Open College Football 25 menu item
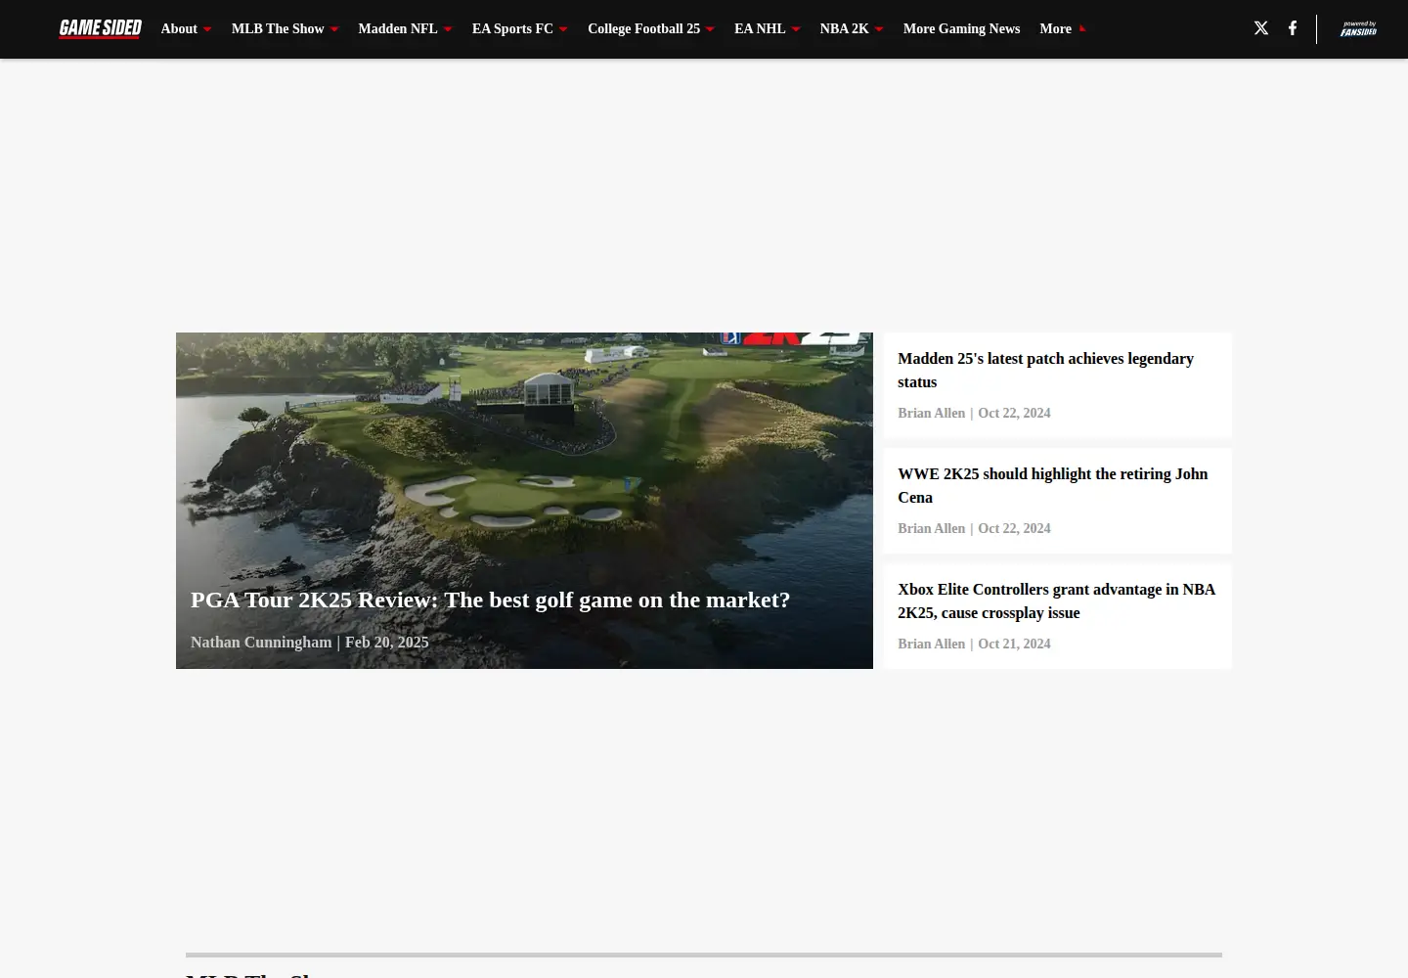The height and width of the screenshot is (978, 1408). [643, 29]
